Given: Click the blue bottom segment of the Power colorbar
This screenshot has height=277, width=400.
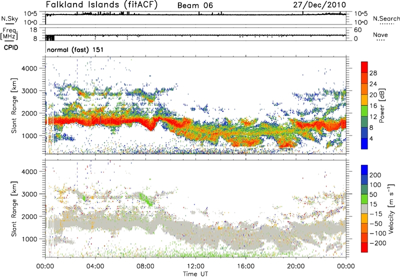Looking at the screenshot, I should point(364,143).
